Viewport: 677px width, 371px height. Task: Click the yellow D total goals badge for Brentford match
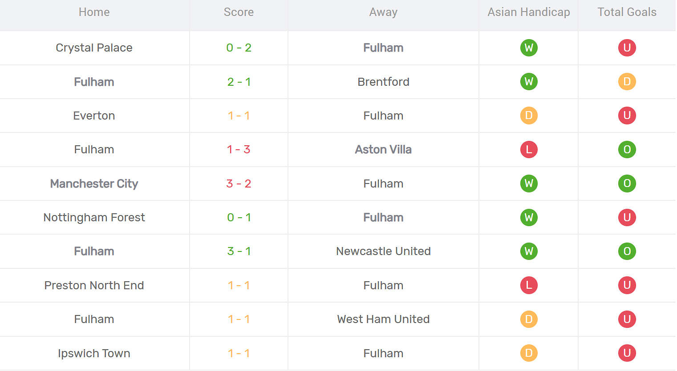coord(627,82)
